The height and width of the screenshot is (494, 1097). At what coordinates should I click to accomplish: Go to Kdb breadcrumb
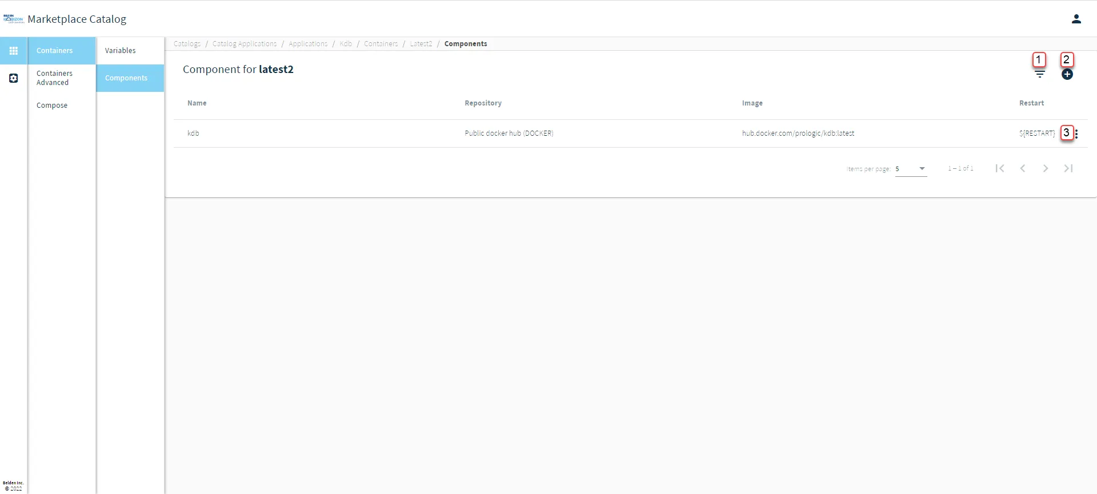tap(346, 44)
